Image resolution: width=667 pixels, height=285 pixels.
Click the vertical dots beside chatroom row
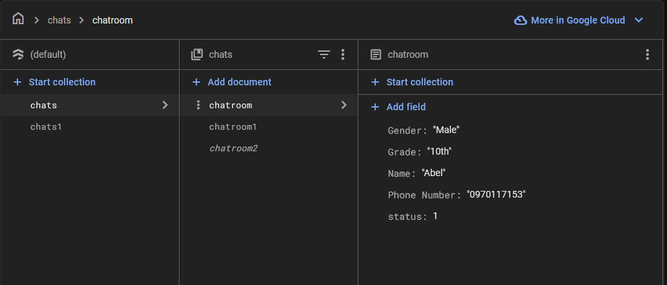pyautogui.click(x=198, y=105)
